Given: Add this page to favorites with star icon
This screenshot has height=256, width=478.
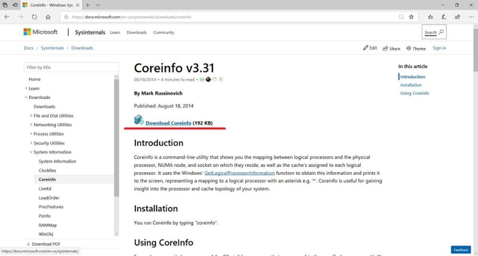Looking at the screenshot, I should (410, 17).
